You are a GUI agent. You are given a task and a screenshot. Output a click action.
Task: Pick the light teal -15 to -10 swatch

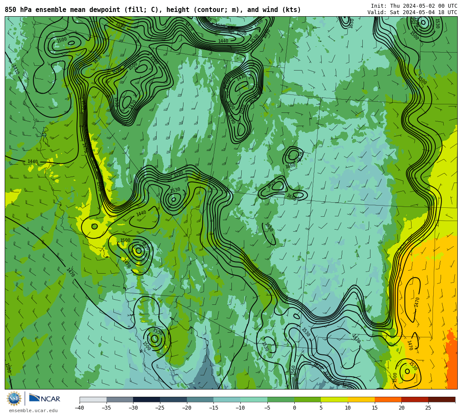click(227, 399)
